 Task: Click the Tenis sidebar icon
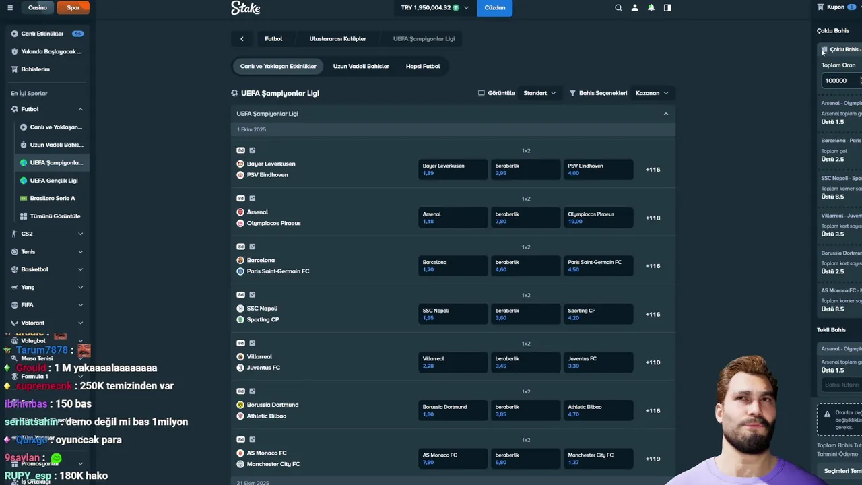(14, 252)
